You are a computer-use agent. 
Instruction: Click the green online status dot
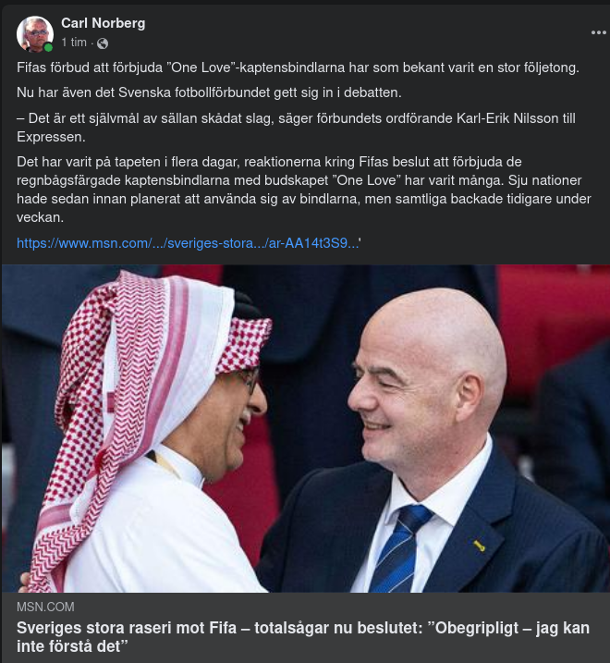48,47
